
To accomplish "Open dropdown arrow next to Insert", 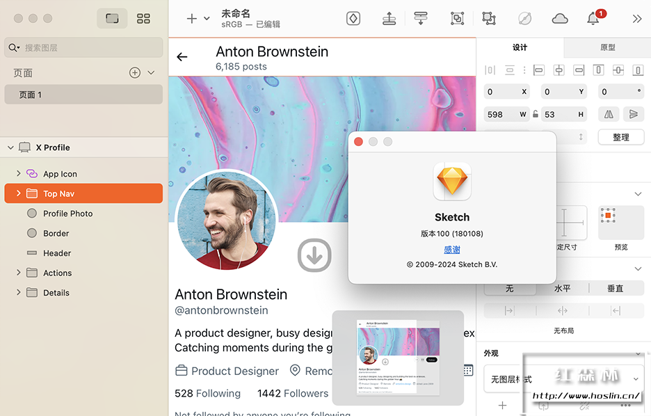I will click(207, 18).
